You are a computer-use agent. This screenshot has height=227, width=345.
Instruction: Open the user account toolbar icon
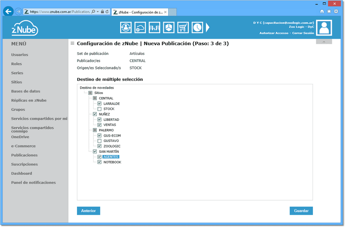tap(126, 28)
